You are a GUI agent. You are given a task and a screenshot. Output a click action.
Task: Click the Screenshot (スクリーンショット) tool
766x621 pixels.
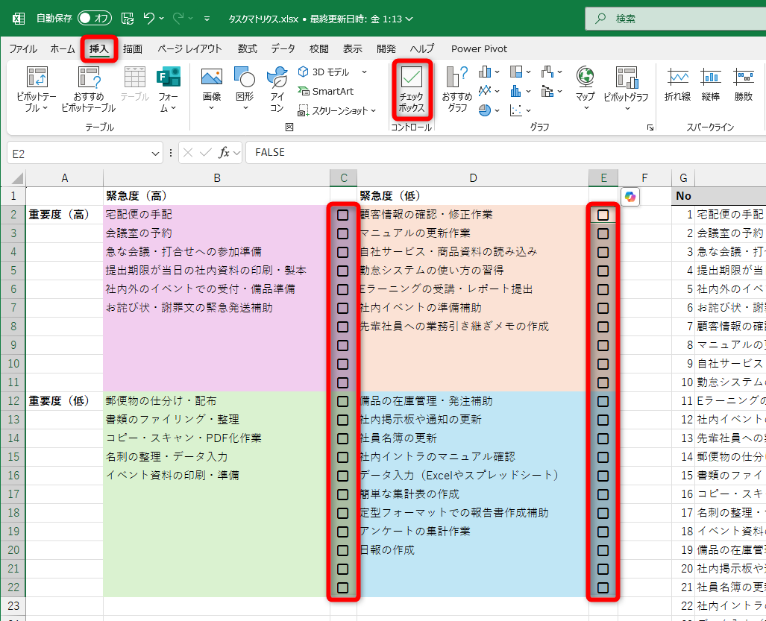pyautogui.click(x=333, y=111)
